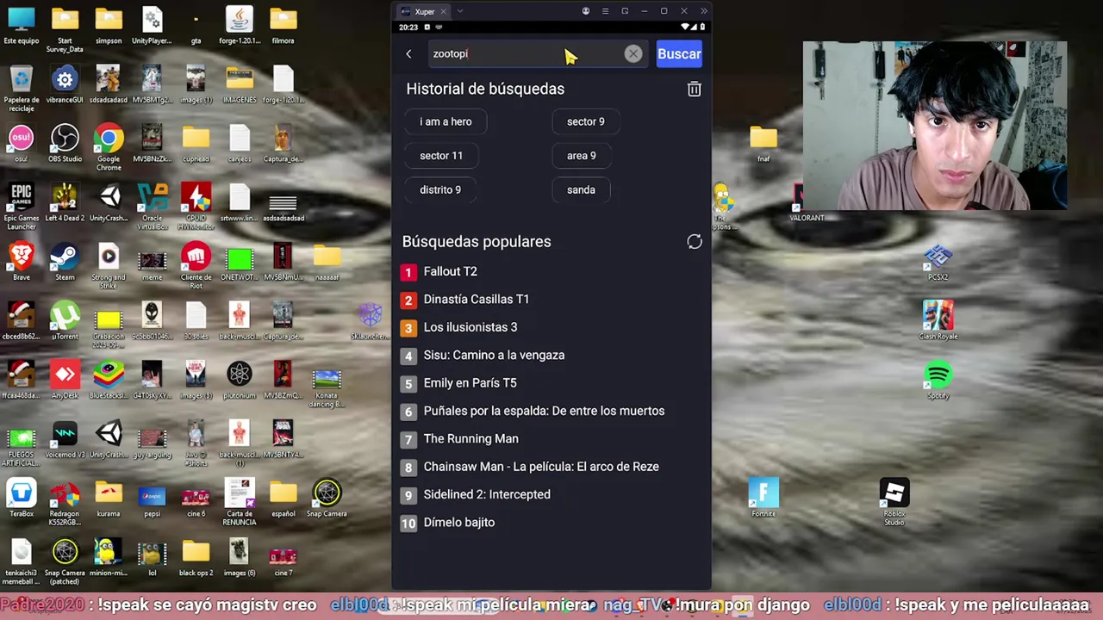The height and width of the screenshot is (620, 1103).
Task: Select the cuphead folder on desktop
Action: tap(196, 143)
